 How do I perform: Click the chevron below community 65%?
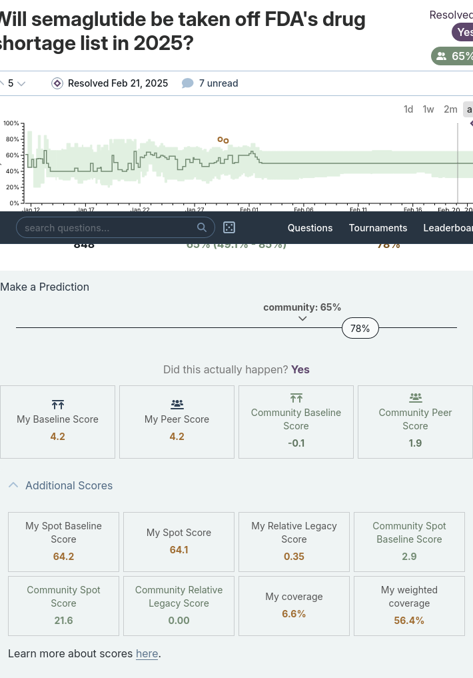click(302, 319)
